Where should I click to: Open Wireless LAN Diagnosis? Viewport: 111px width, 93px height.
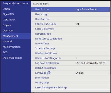[x=71, y=58]
